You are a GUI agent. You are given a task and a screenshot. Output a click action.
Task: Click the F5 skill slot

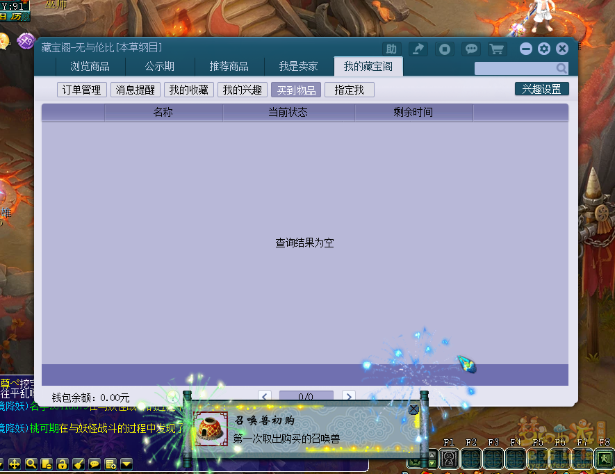click(x=538, y=458)
